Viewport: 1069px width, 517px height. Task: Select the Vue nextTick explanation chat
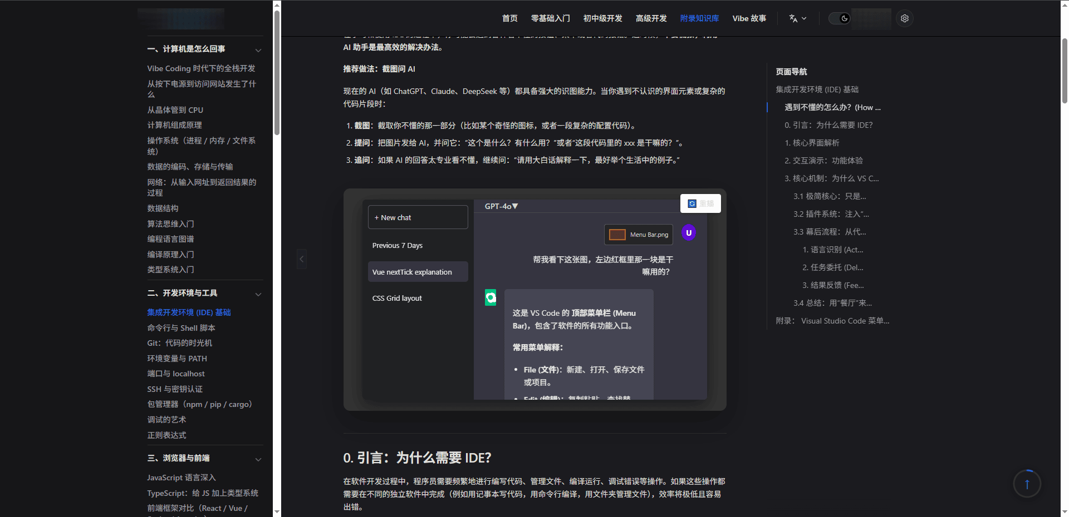418,272
